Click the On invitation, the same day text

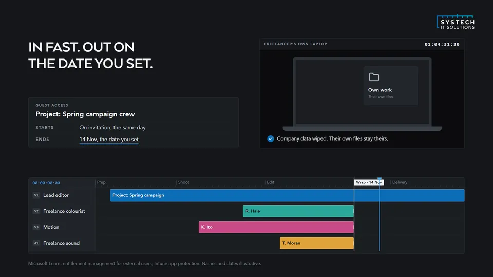[x=112, y=128]
